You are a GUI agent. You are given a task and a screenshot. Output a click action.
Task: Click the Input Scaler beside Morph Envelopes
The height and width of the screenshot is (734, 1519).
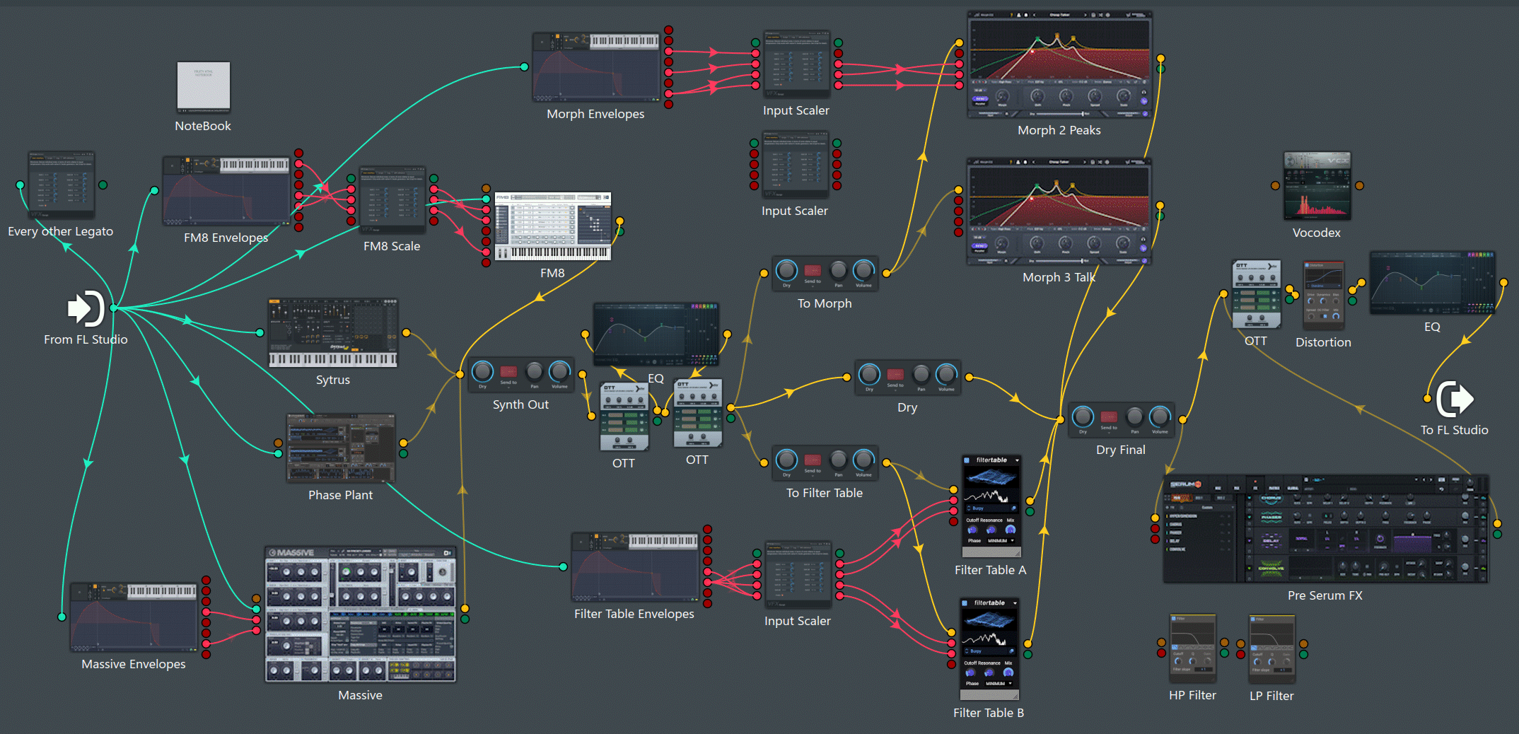(796, 64)
